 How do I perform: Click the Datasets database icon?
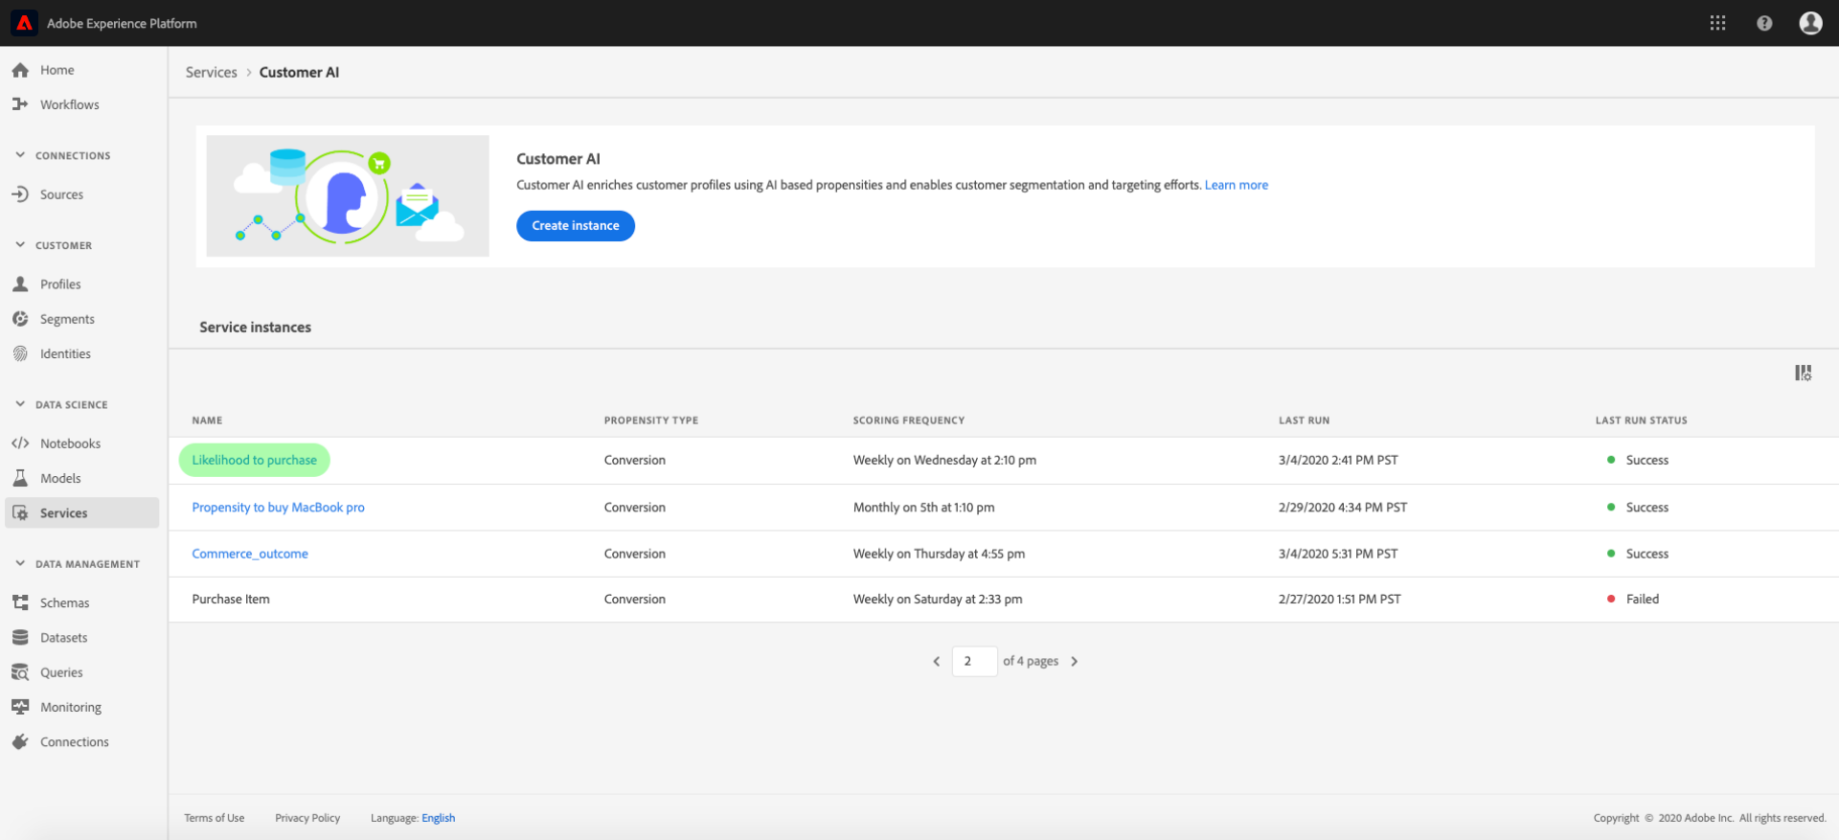pyautogui.click(x=20, y=638)
